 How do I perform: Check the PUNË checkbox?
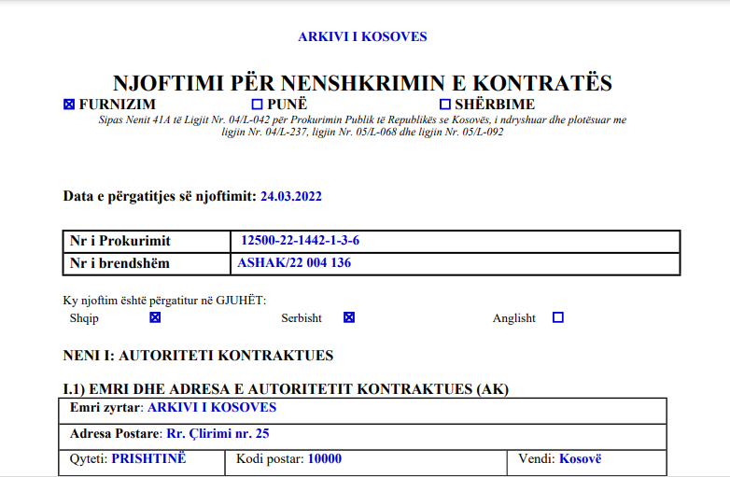pyautogui.click(x=257, y=105)
